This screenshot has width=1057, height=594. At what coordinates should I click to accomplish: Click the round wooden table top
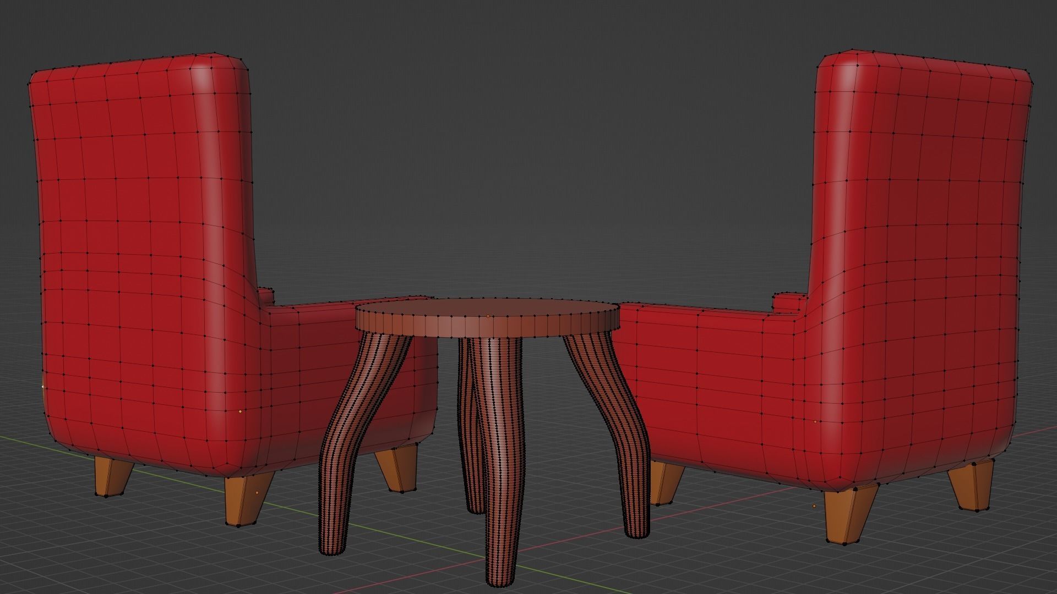coord(487,317)
